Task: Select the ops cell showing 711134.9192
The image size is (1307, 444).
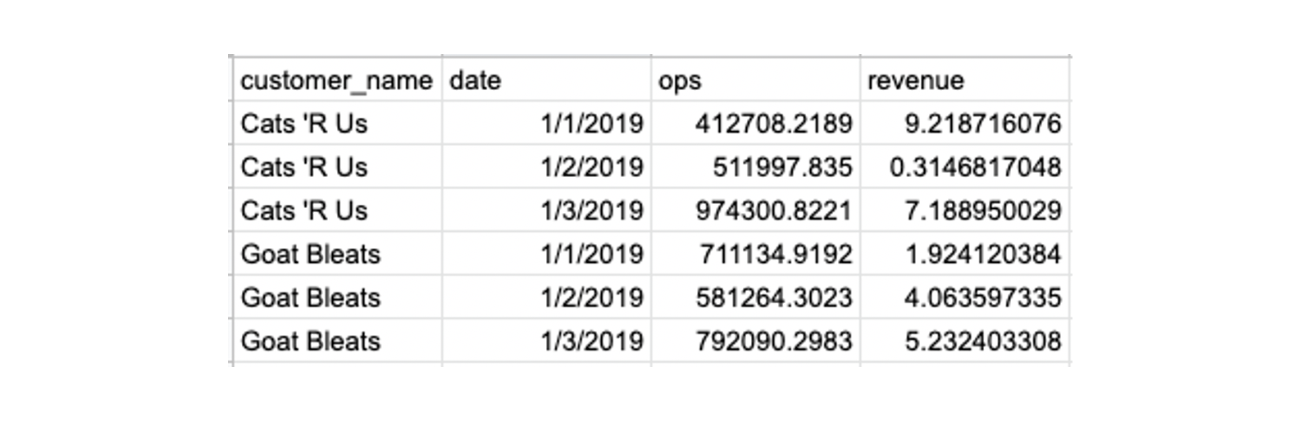Action: (756, 253)
